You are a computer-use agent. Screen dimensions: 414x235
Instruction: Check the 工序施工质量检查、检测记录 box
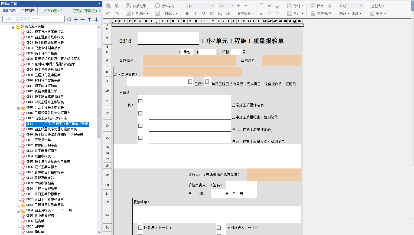(x=140, y=114)
